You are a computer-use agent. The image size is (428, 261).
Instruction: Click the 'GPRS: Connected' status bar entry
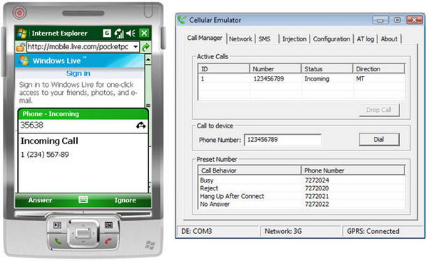[x=383, y=231]
